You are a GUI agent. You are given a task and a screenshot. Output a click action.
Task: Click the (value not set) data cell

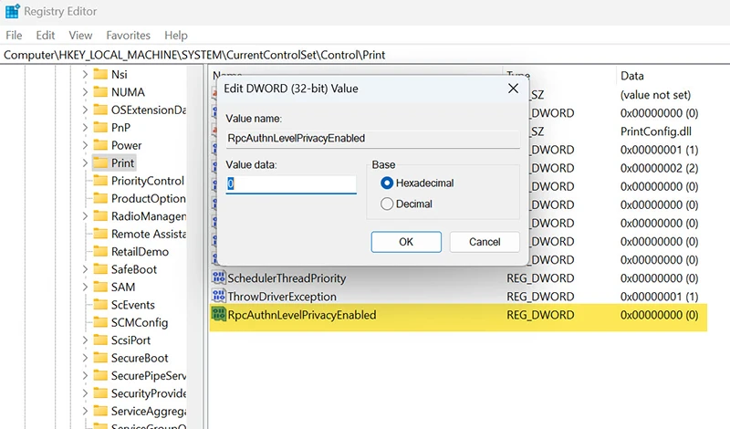point(655,95)
